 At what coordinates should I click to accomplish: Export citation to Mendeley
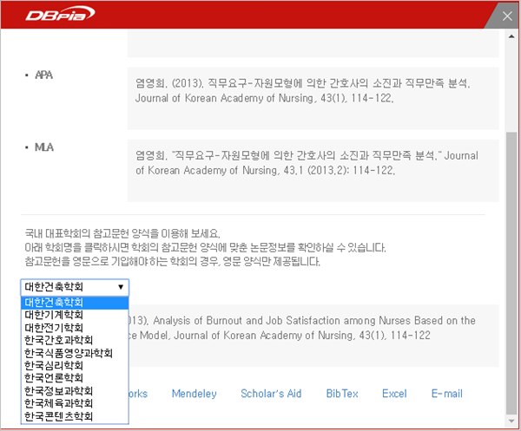click(194, 394)
